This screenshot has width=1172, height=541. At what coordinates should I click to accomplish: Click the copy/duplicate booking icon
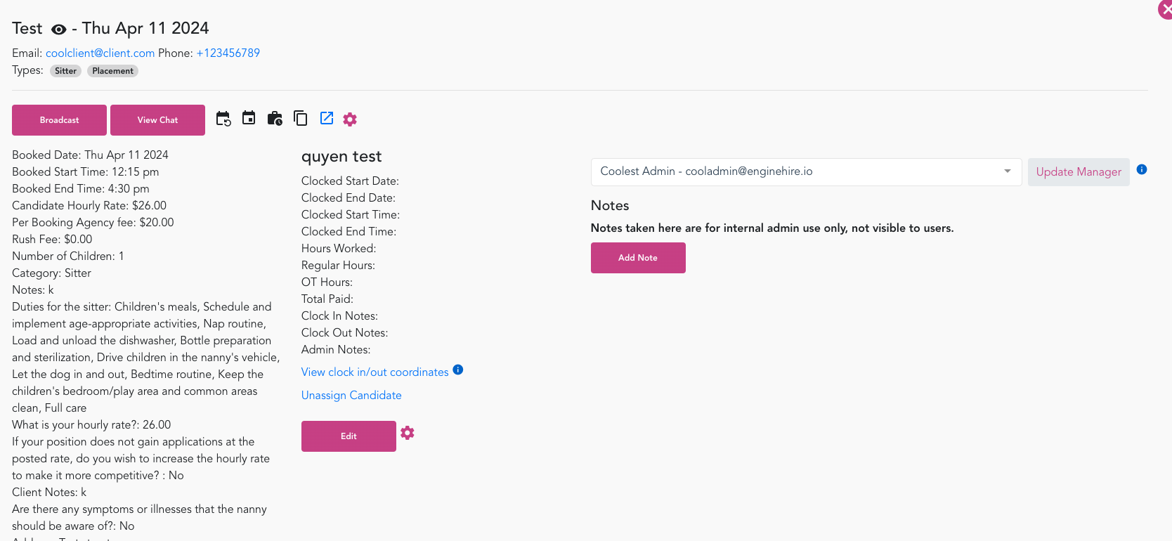[x=301, y=118]
